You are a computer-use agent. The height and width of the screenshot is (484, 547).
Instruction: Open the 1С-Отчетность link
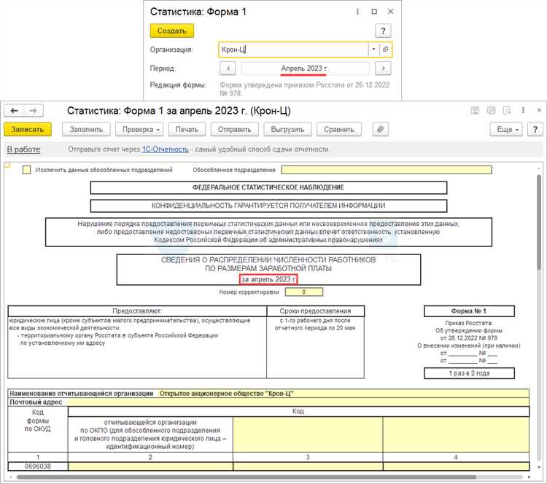[166, 149]
